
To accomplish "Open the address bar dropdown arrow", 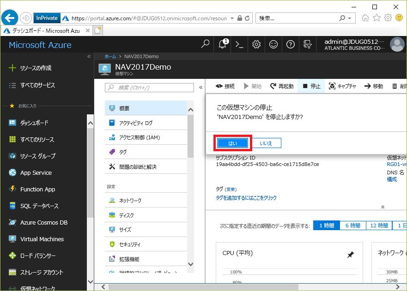I will [232, 18].
